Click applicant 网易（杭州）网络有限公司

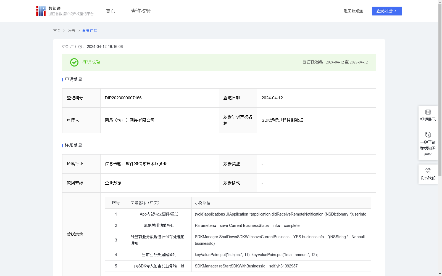pos(130,120)
